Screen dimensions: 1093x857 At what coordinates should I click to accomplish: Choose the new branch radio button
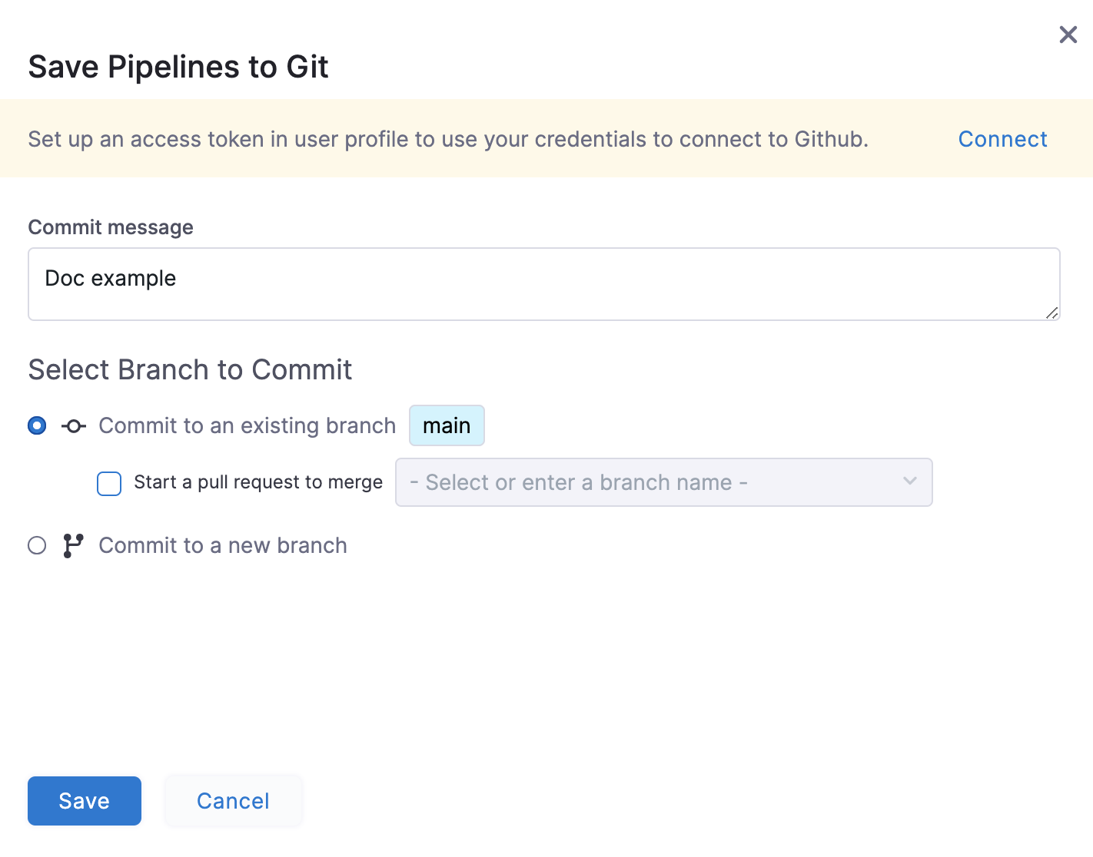pyautogui.click(x=37, y=545)
